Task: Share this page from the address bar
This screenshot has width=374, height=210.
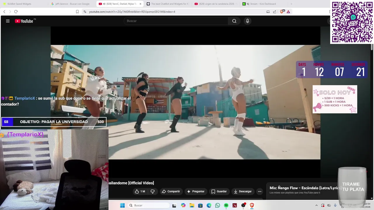Action: 275,12
